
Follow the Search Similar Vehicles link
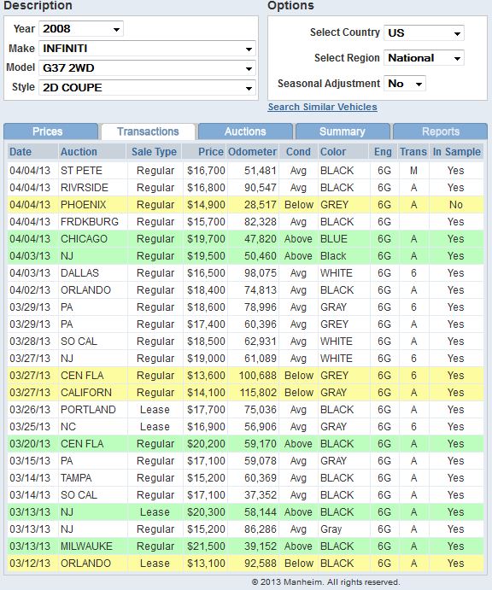(323, 107)
